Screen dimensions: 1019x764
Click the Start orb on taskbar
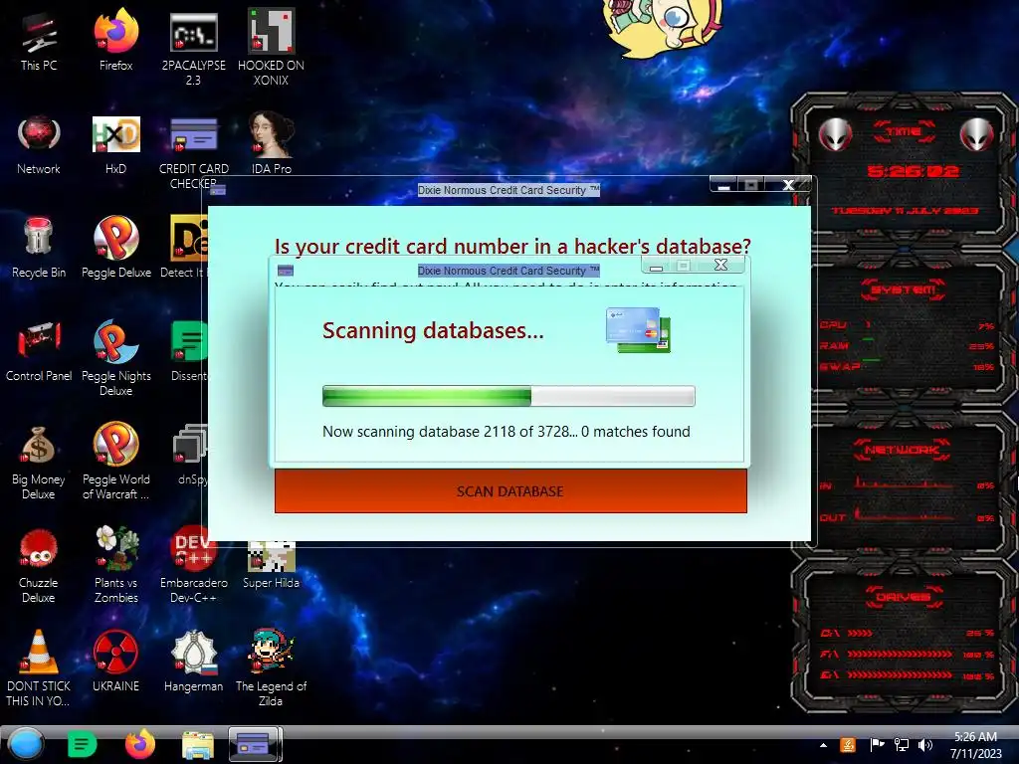pyautogui.click(x=26, y=744)
